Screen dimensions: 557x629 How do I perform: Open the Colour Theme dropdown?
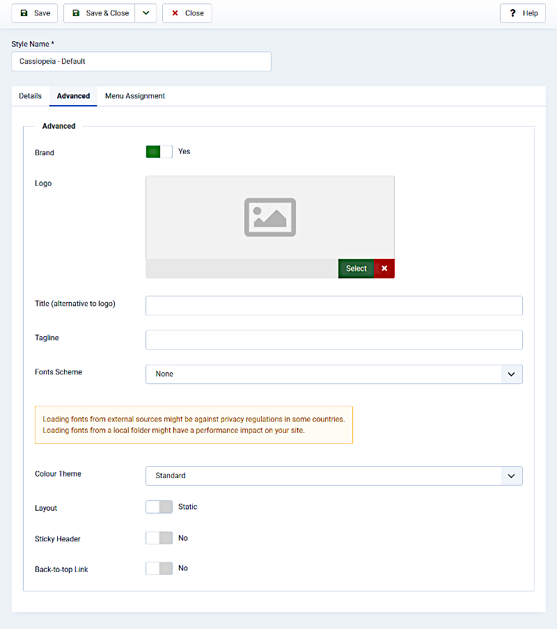click(x=334, y=476)
